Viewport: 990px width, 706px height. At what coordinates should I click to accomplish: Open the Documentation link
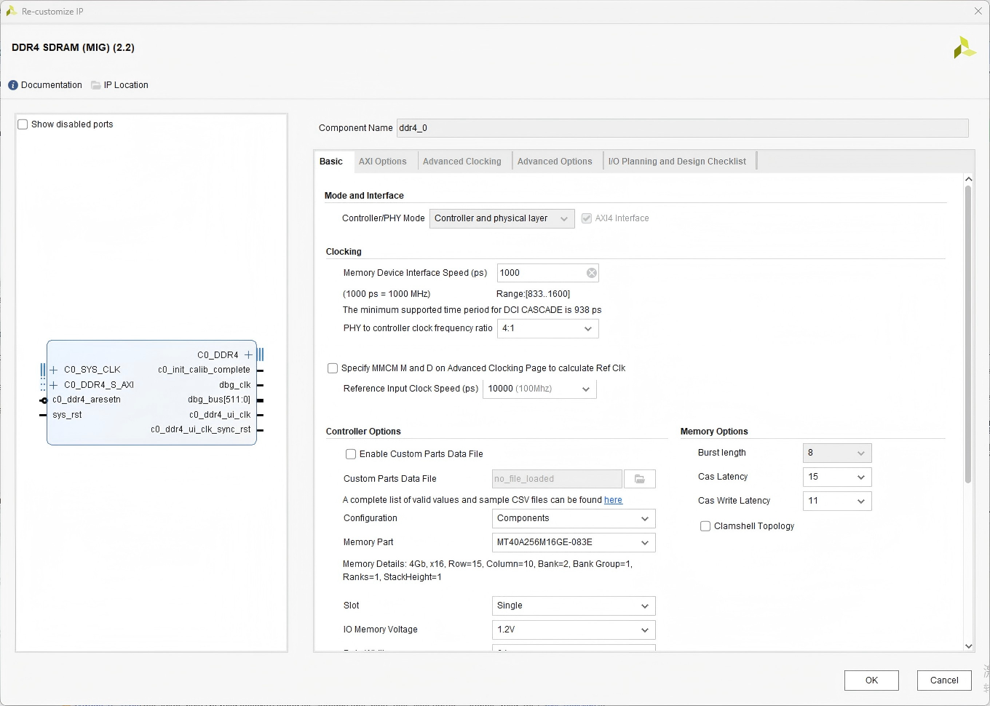pos(52,85)
